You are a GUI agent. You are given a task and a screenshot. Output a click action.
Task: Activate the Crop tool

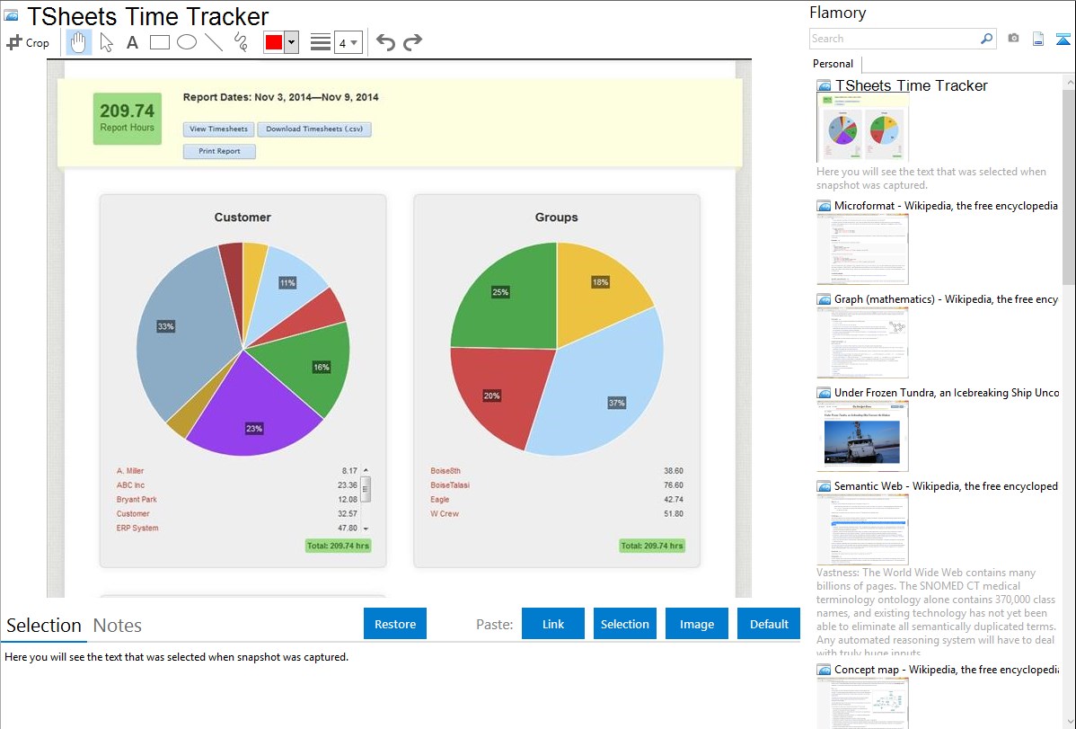pos(28,42)
